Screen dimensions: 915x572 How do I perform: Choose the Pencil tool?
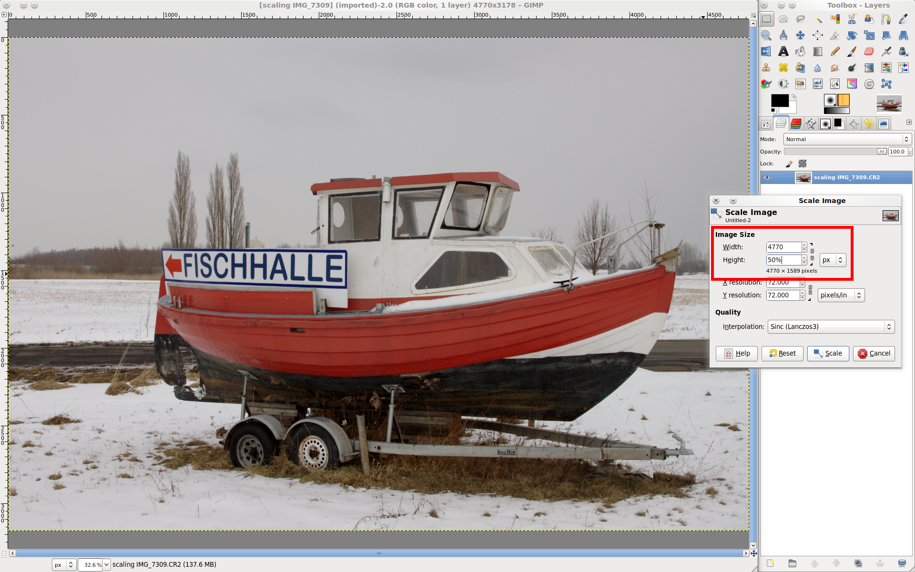click(834, 51)
